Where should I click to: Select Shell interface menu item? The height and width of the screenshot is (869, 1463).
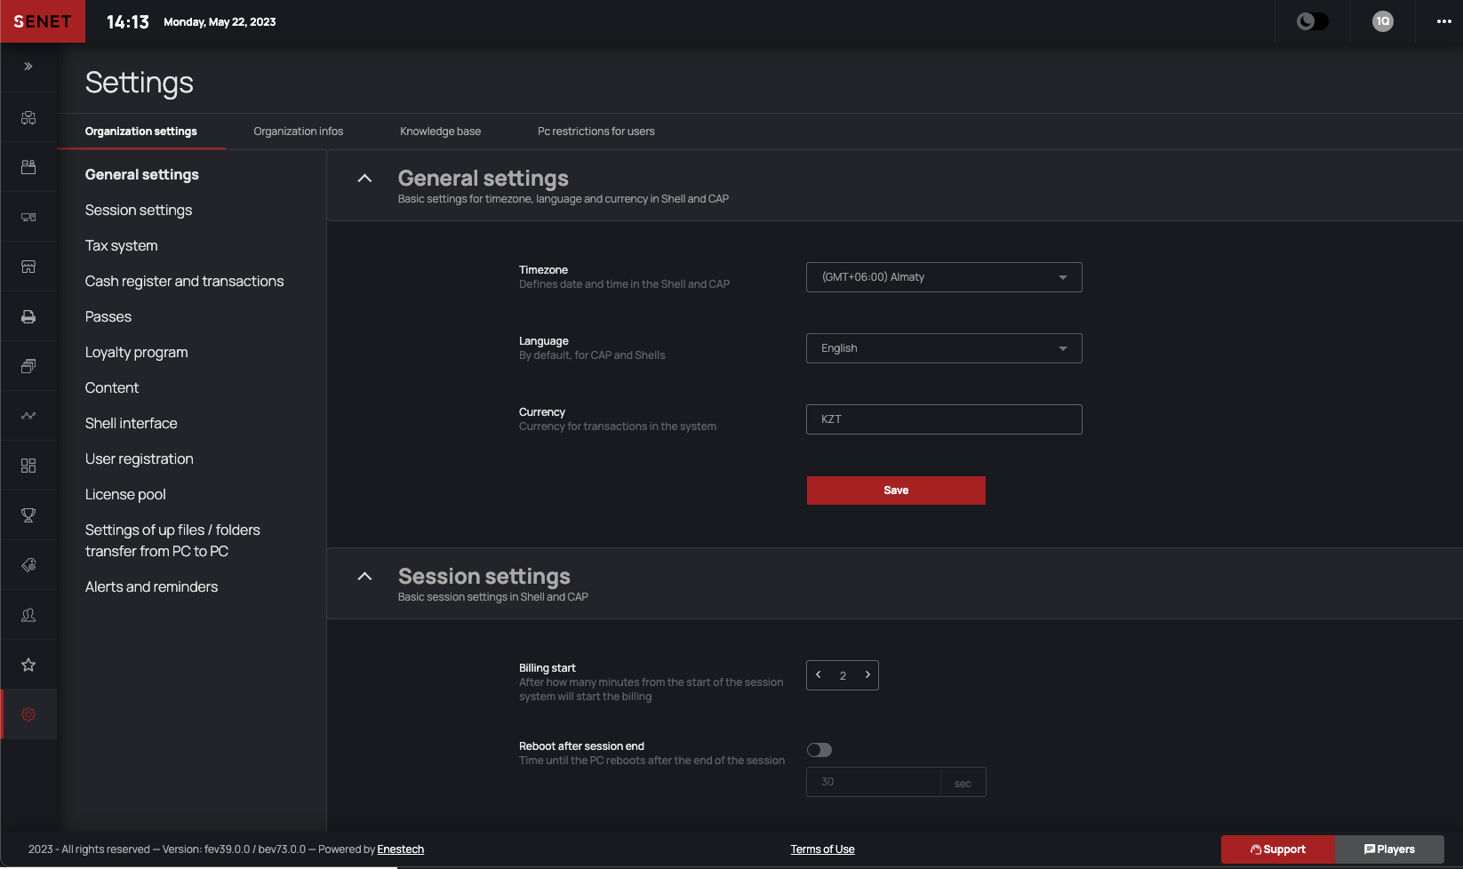[132, 424]
